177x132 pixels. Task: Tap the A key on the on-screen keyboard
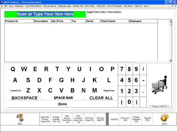click(15, 80)
